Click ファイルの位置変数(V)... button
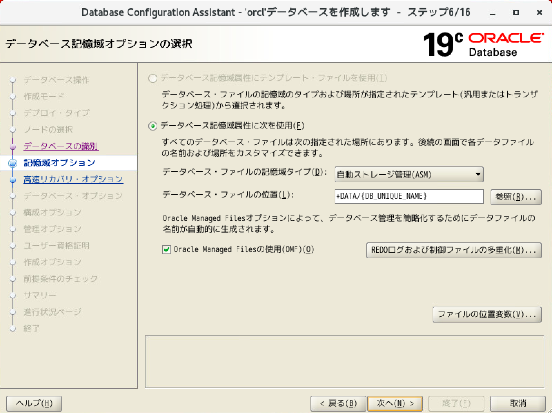 [x=487, y=314]
